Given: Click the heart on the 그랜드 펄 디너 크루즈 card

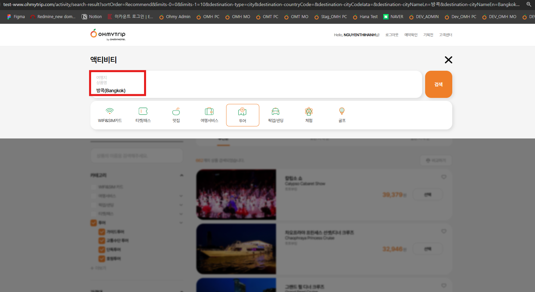Looking at the screenshot, I should tap(444, 286).
